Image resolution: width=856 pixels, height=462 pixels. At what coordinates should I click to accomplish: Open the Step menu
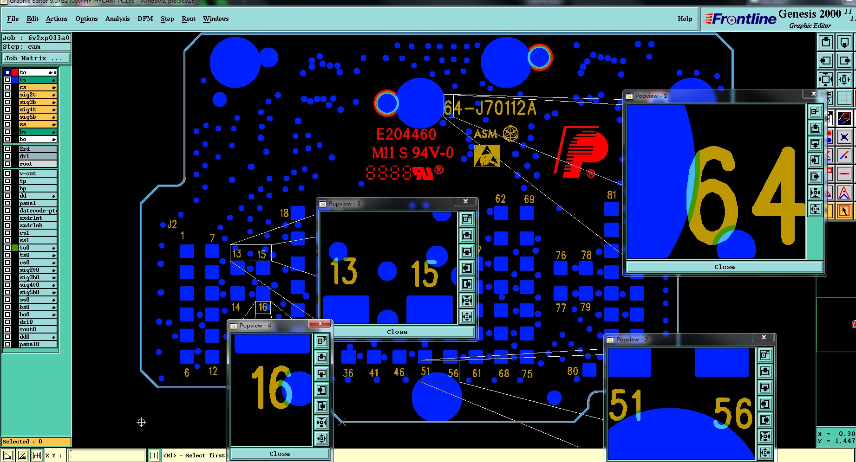[167, 19]
